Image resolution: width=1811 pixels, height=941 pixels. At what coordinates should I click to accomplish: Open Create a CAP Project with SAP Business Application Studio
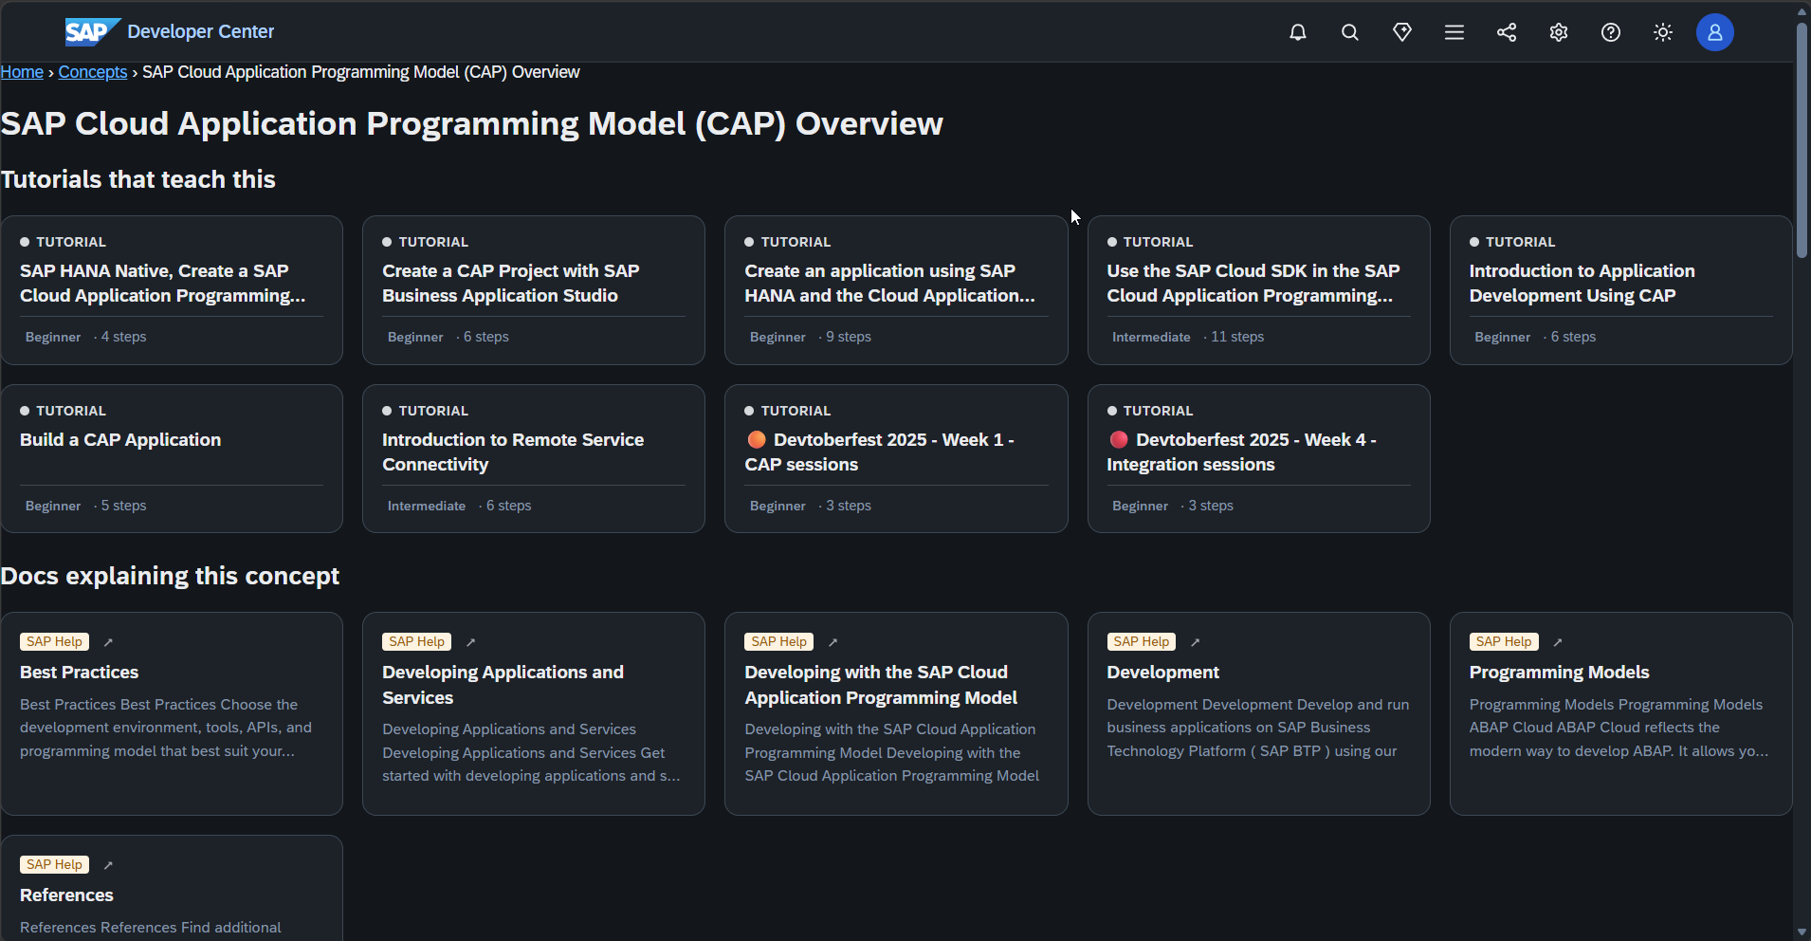[x=511, y=284]
